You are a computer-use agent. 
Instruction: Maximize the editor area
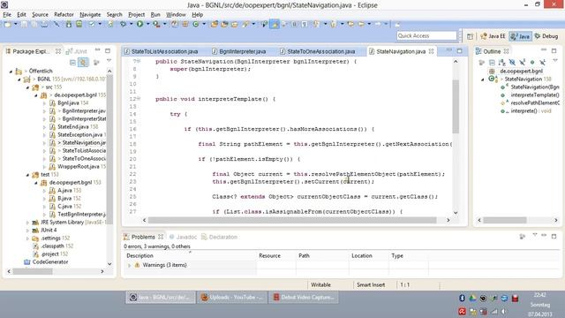(459, 51)
